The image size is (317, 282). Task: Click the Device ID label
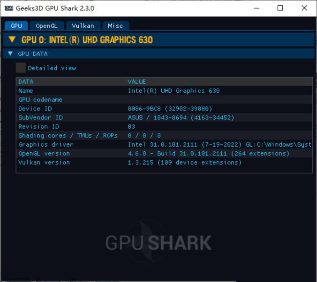35,109
